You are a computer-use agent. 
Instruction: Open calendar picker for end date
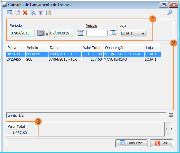tap(80, 33)
